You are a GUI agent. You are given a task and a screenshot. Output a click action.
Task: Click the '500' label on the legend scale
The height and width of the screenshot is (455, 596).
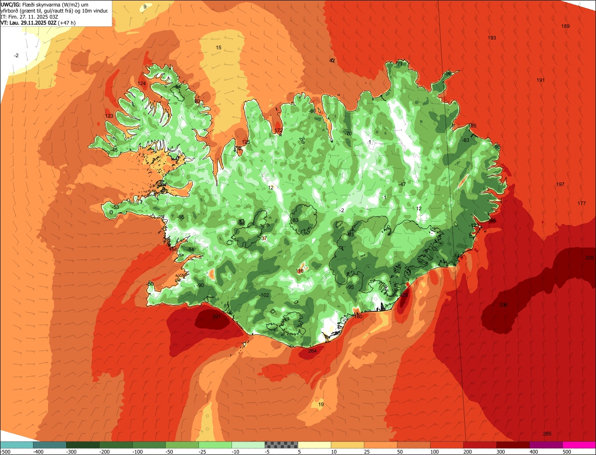pyautogui.click(x=567, y=452)
